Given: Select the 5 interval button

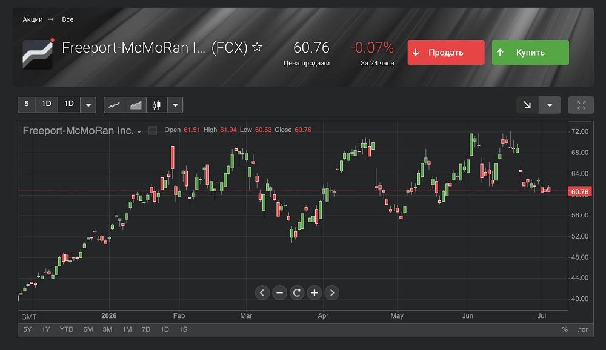Looking at the screenshot, I should click(x=26, y=105).
